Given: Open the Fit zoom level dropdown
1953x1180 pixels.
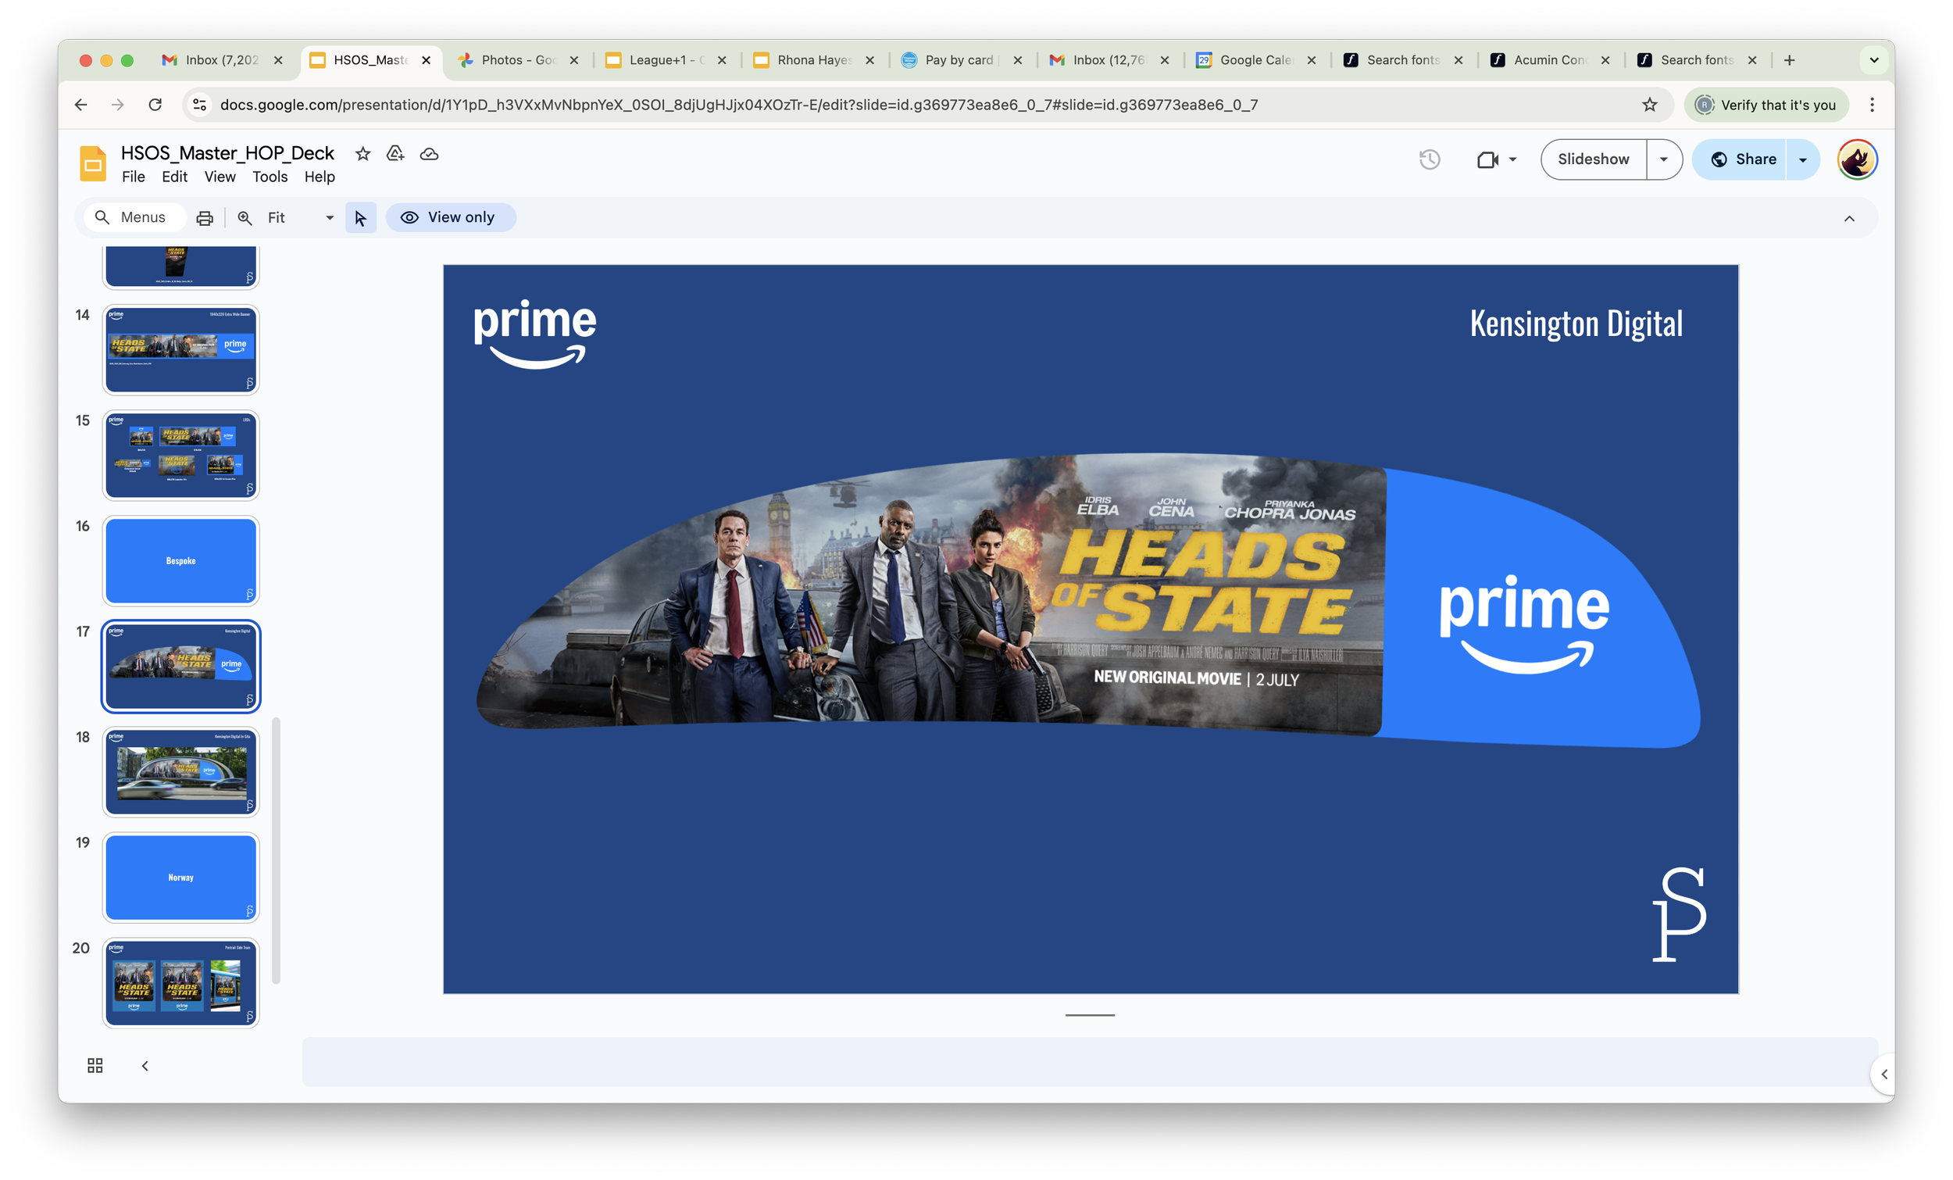Looking at the screenshot, I should [301, 218].
